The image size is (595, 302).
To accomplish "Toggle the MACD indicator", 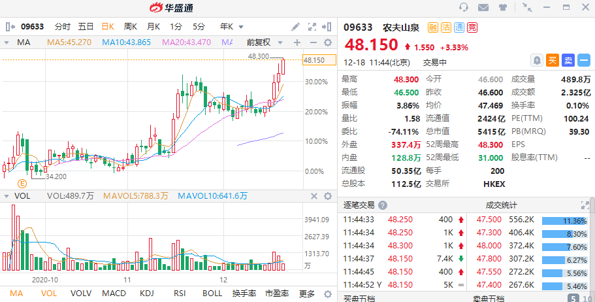I will [115, 294].
